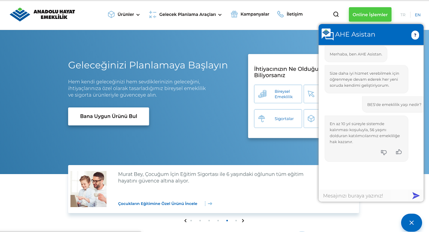Screen dimensions: 429x232
Task: Switch language to TR
Action: click(403, 15)
